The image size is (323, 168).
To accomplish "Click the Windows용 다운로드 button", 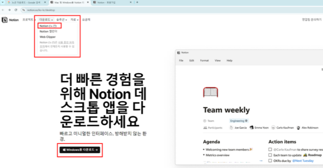I will 80,150.
